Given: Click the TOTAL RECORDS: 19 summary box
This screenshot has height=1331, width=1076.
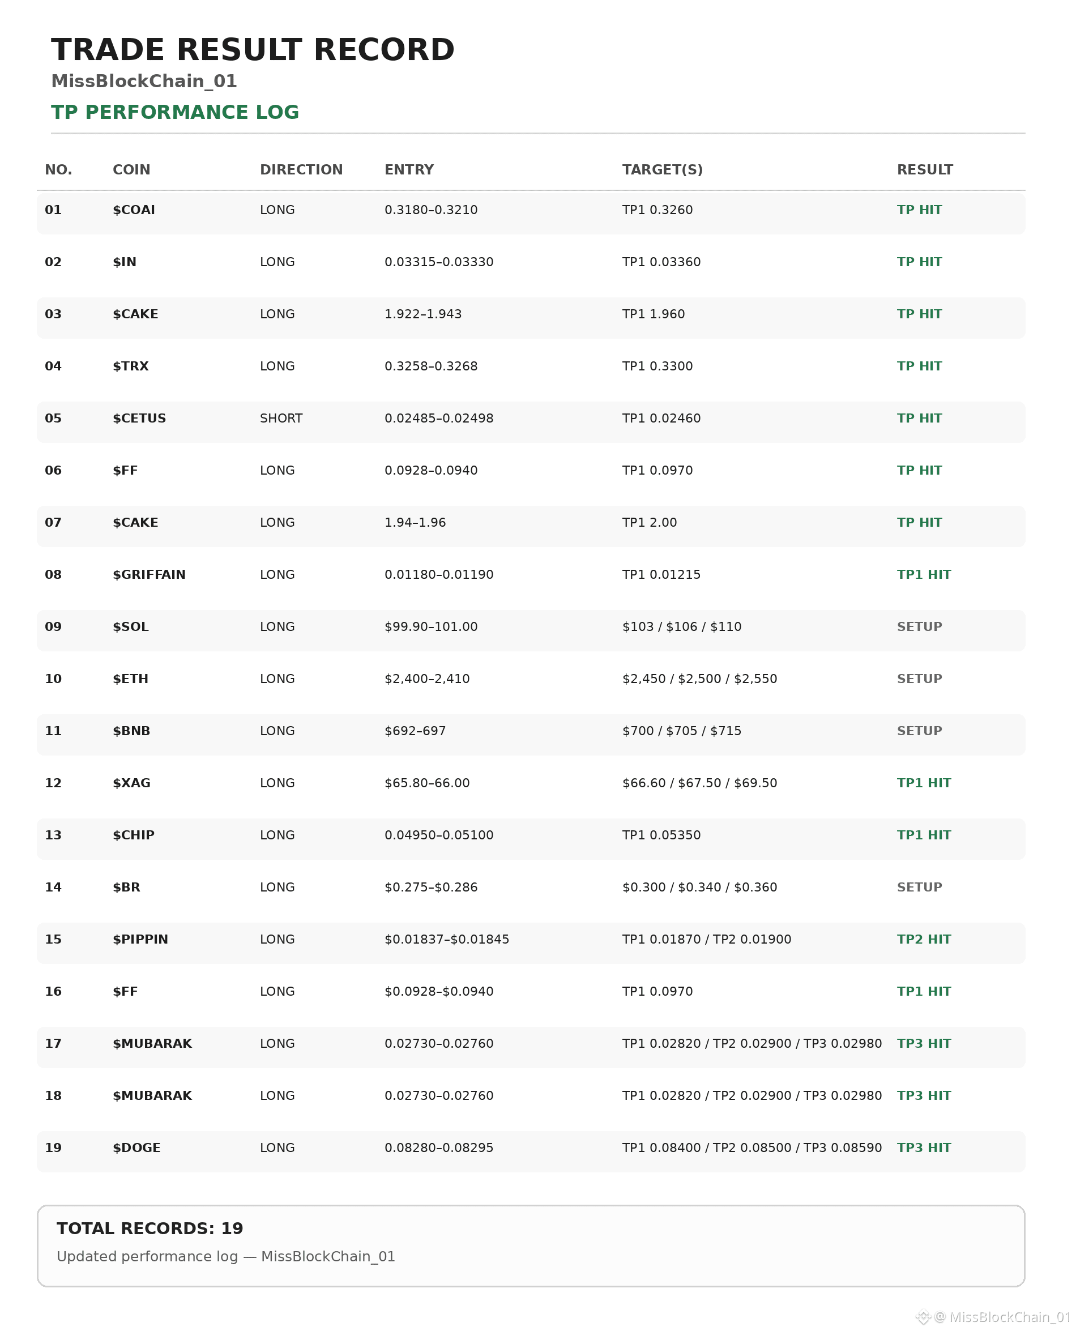Looking at the screenshot, I should coord(531,1246).
